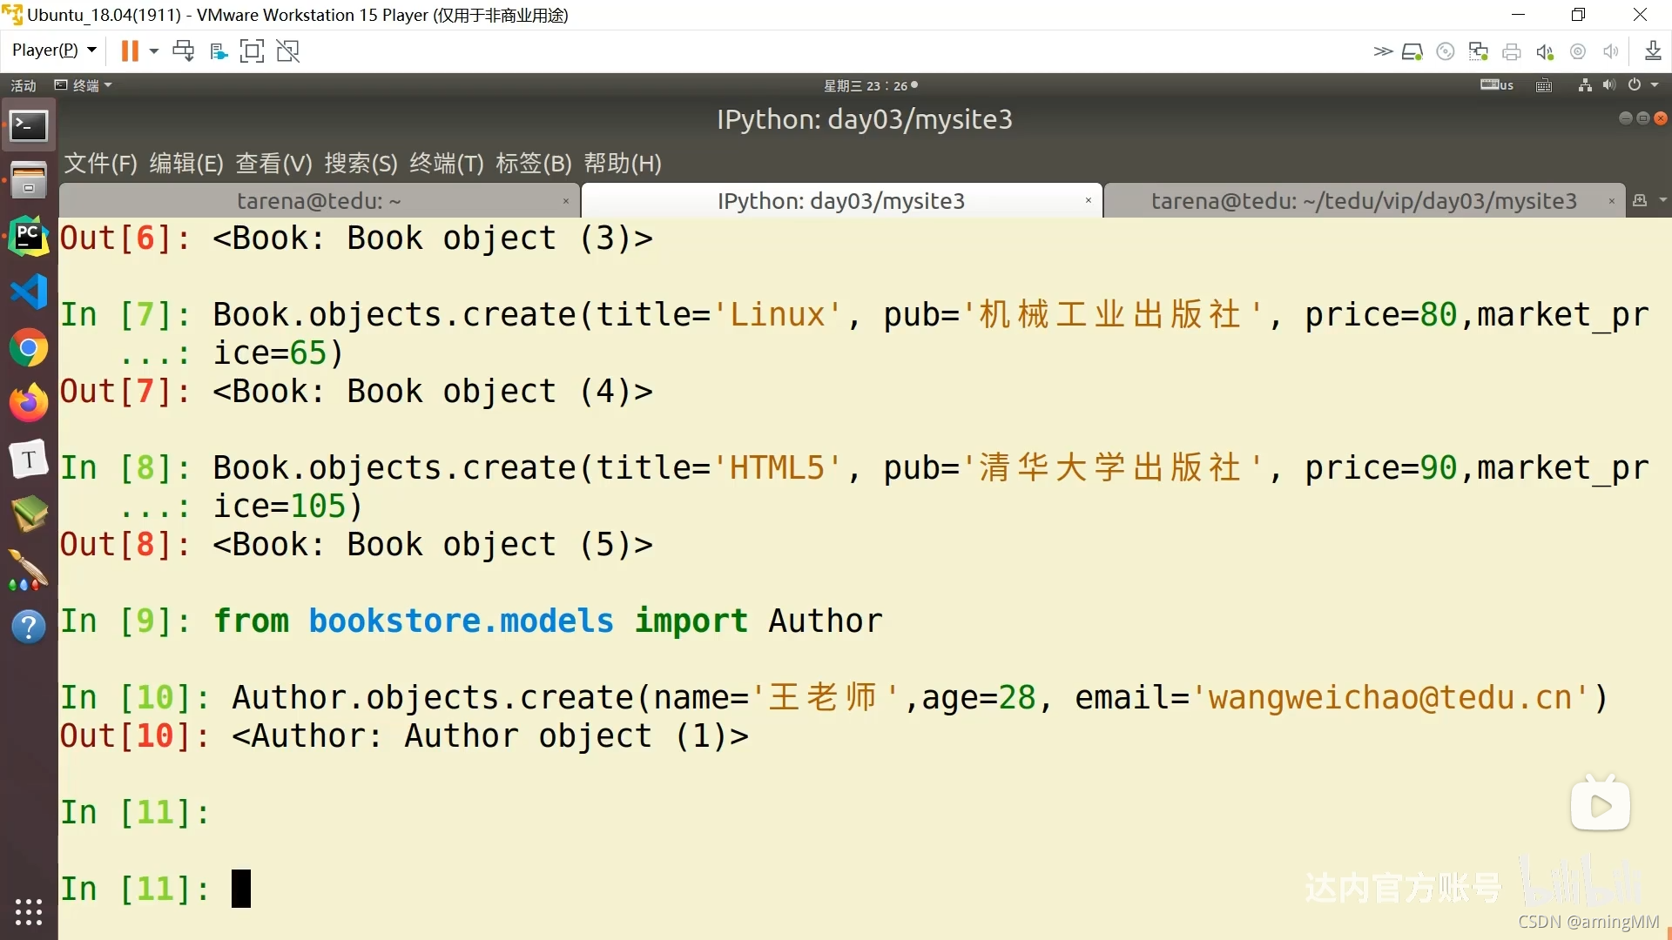Click the 活动 Activities button

click(24, 85)
